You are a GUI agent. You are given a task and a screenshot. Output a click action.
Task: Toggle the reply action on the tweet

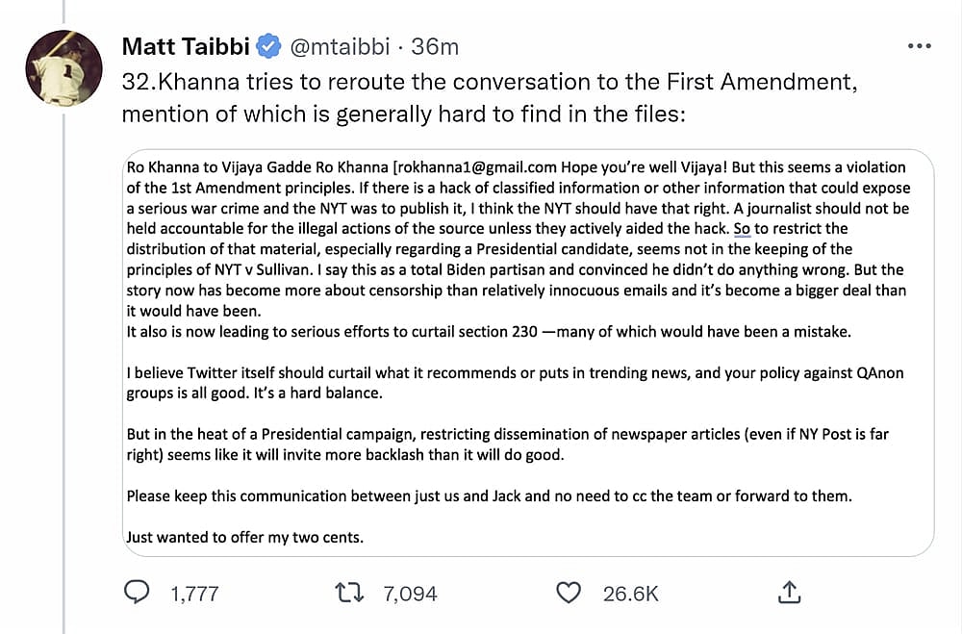[137, 592]
